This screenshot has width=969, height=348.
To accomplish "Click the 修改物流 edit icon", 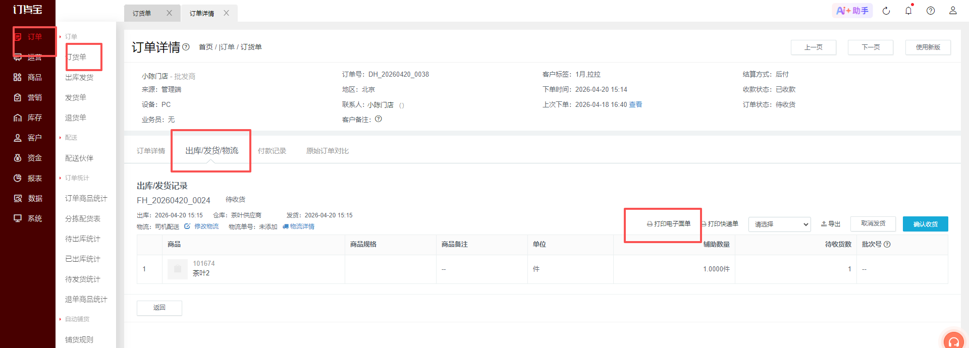I will (187, 226).
